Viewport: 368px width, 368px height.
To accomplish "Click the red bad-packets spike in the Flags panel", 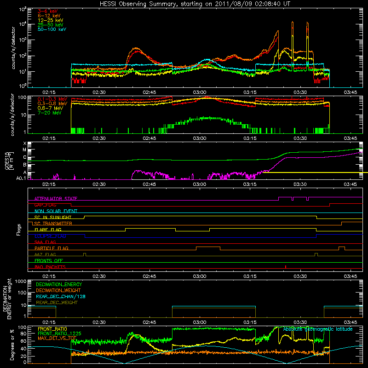I will (286, 267).
